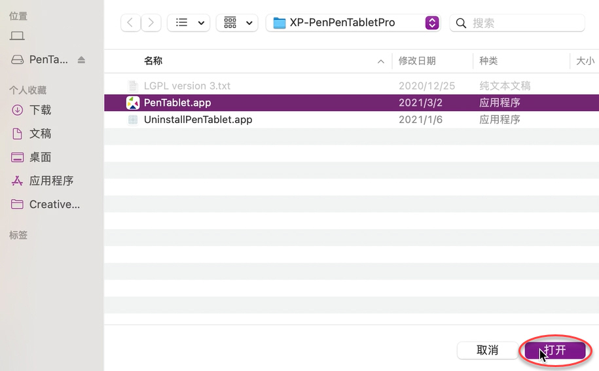Click the 打开 open button
This screenshot has height=371, width=599.
(x=555, y=350)
